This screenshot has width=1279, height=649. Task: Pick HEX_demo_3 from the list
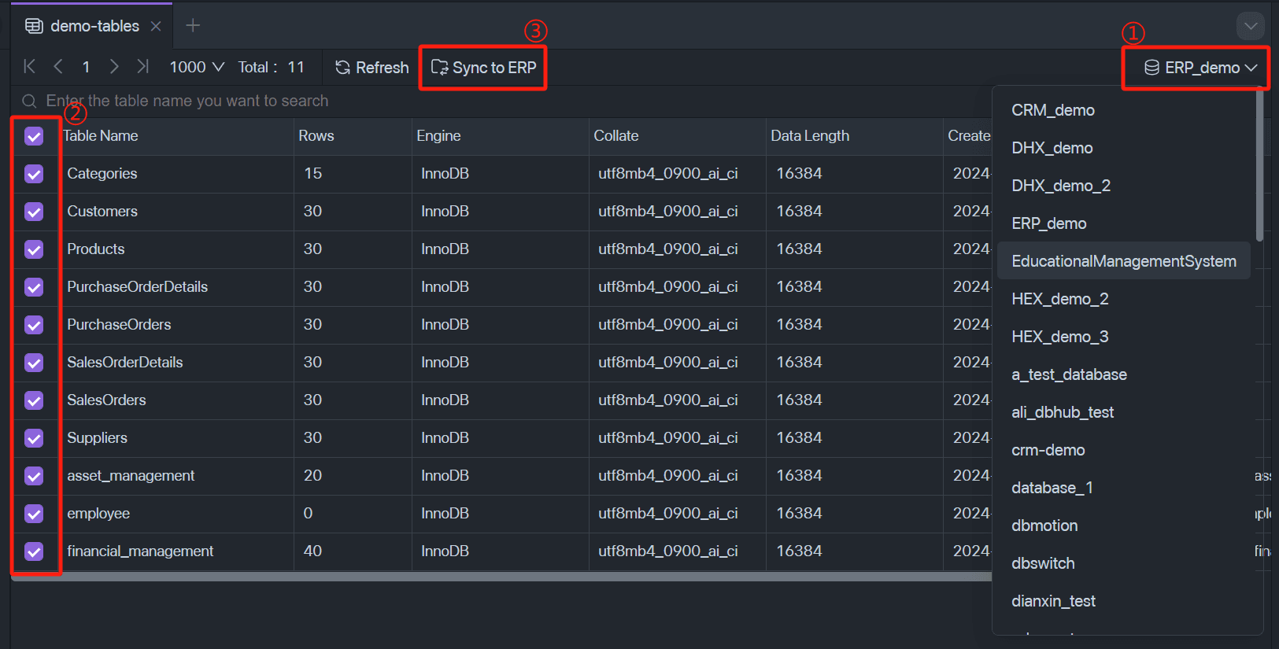coord(1123,337)
